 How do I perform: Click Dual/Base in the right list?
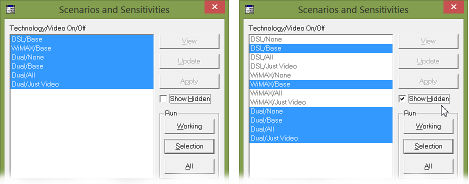click(320, 120)
